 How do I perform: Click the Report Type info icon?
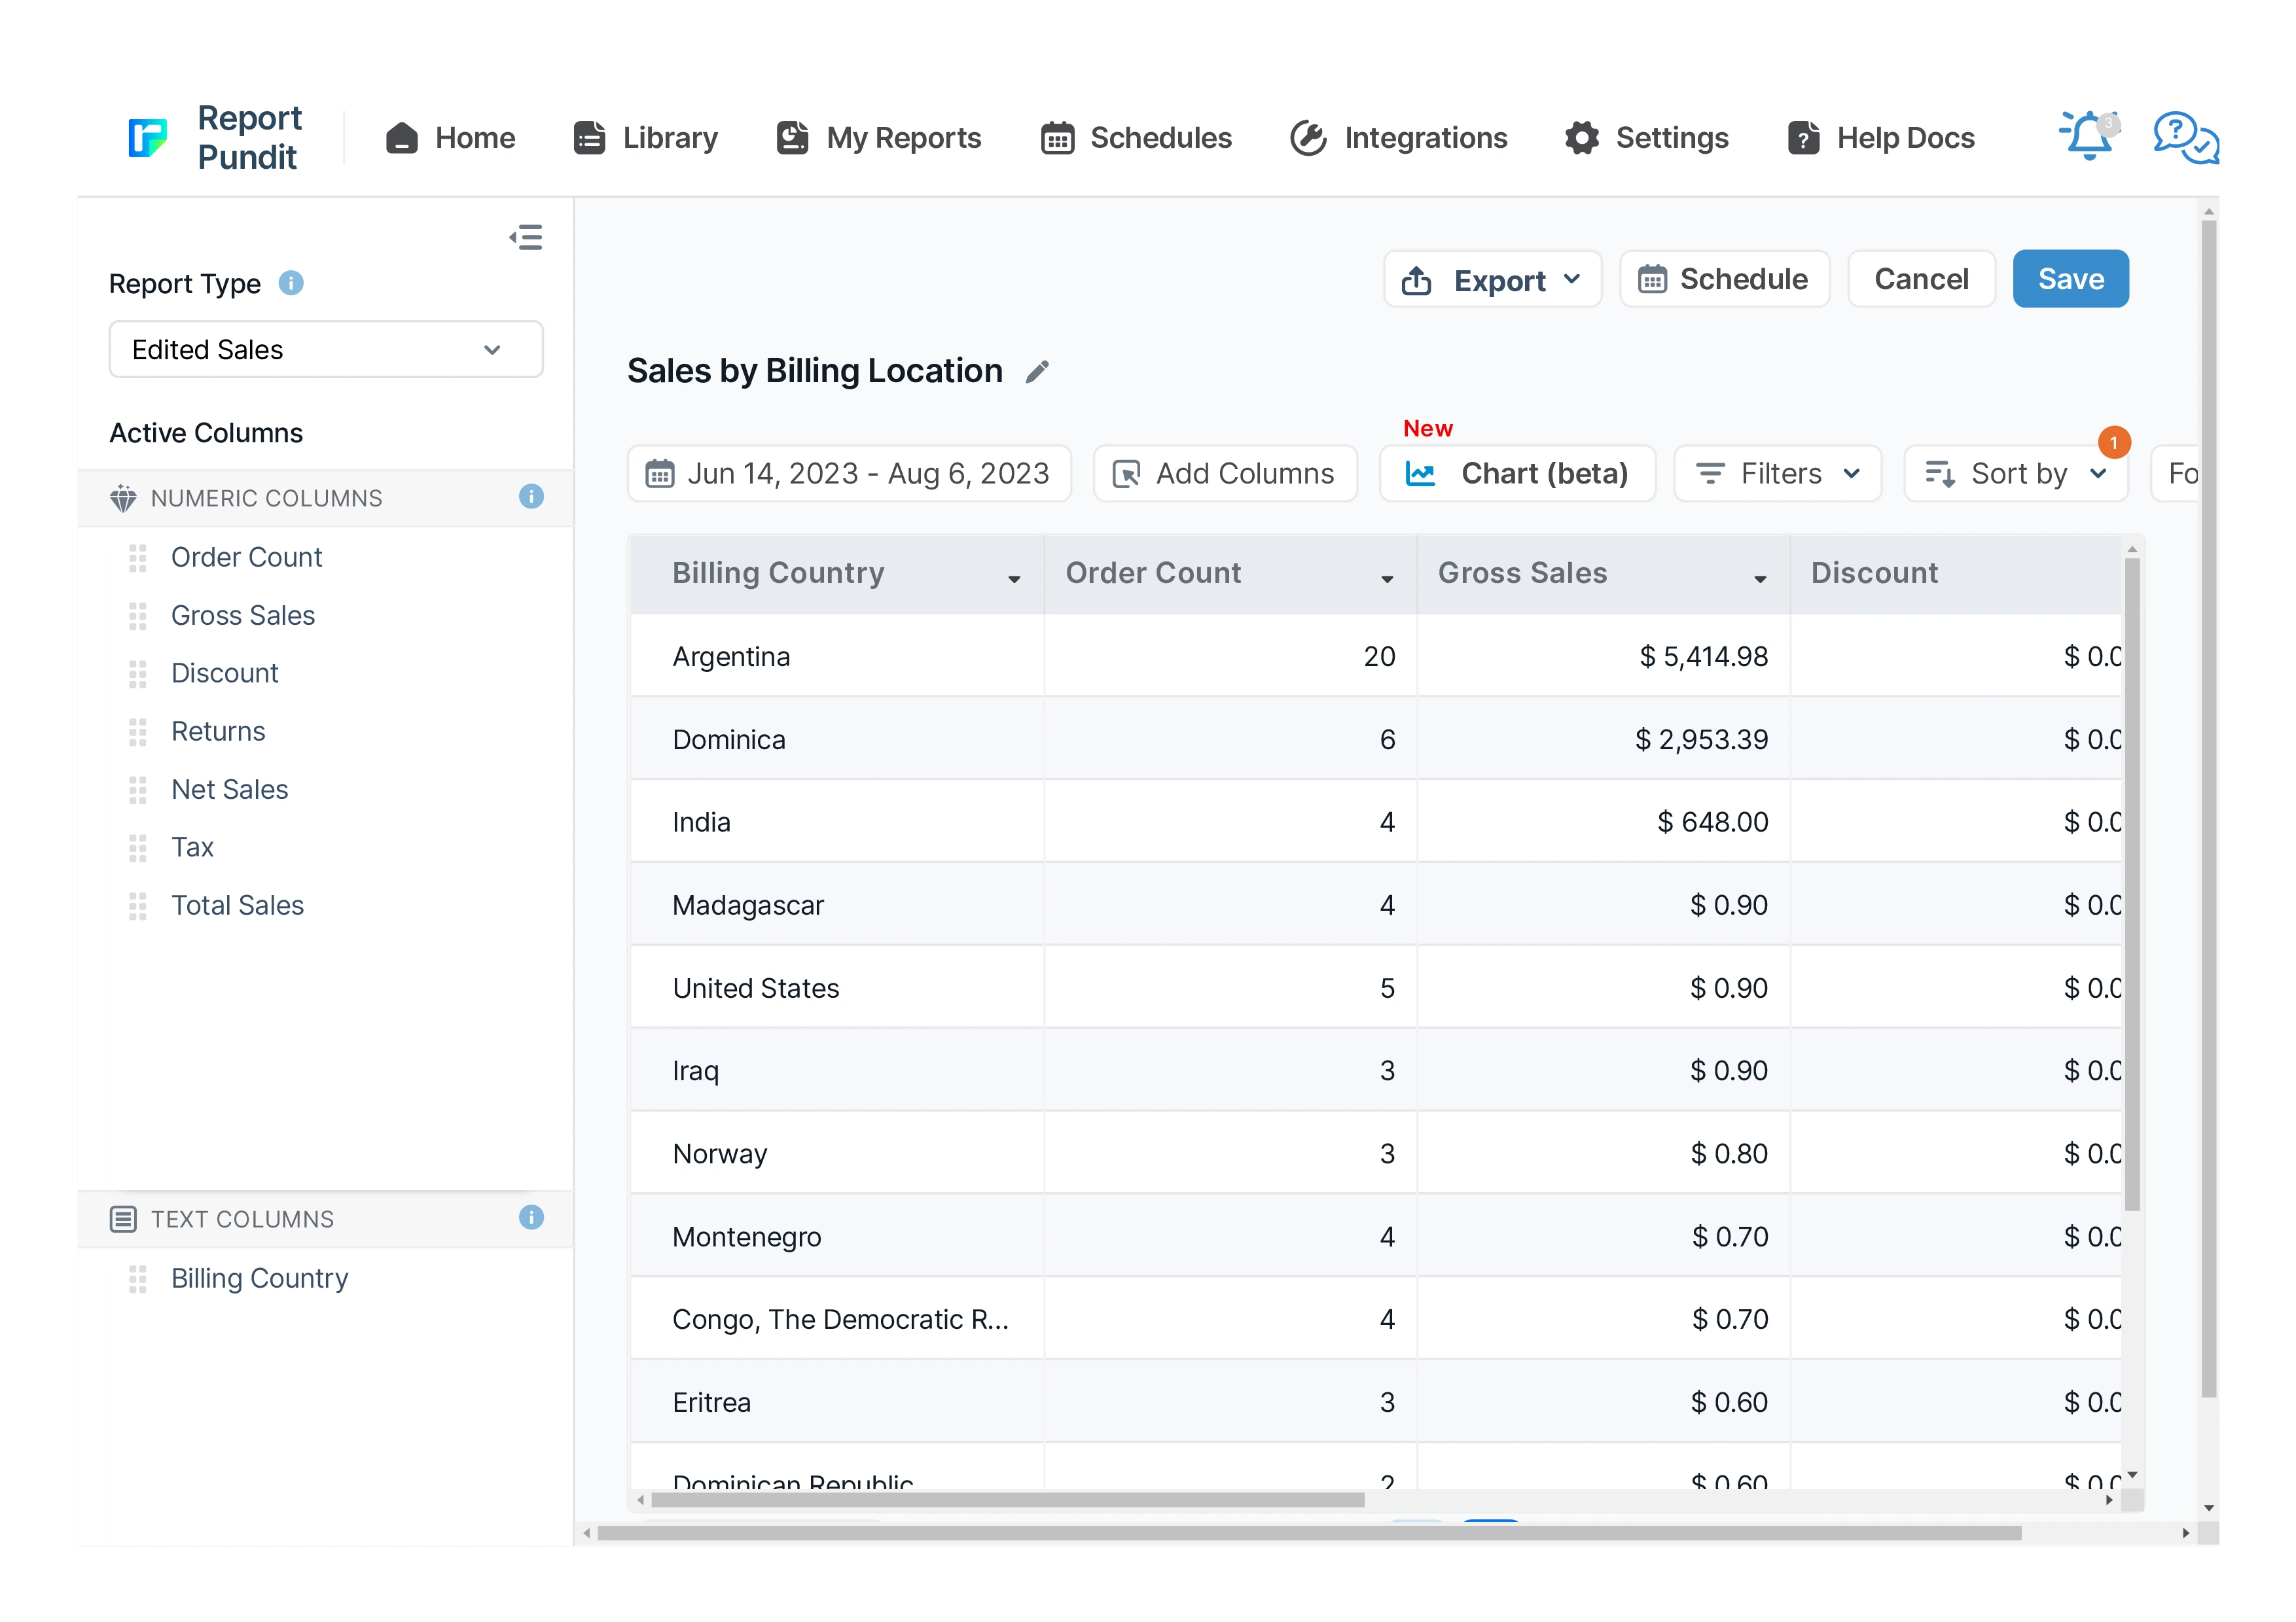point(291,284)
